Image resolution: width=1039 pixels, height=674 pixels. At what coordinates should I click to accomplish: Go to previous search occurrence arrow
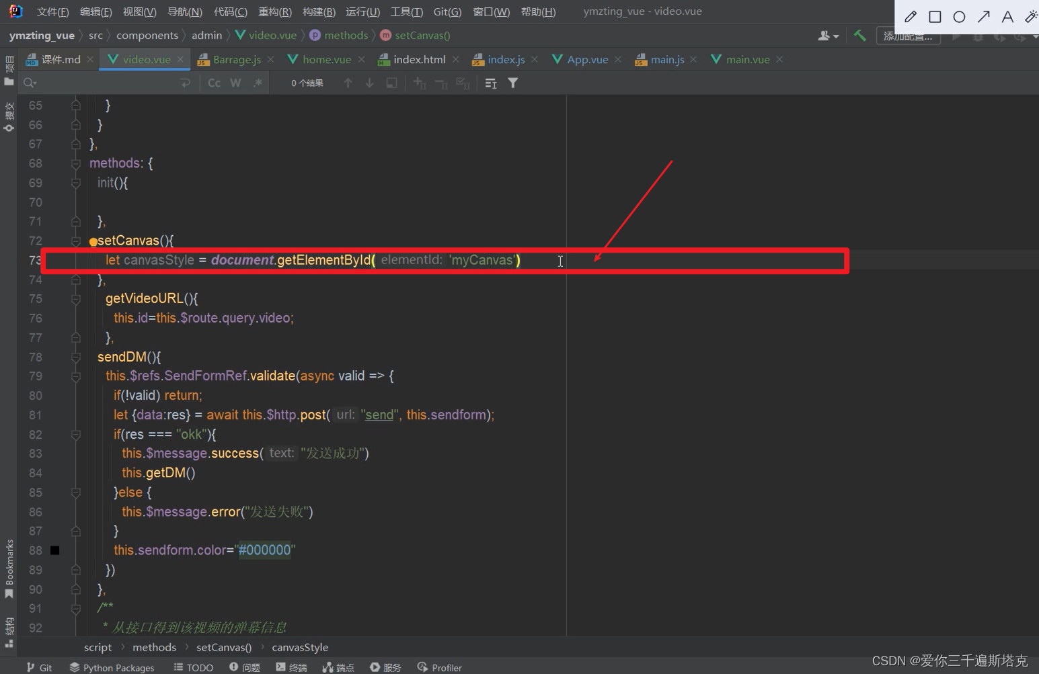click(x=348, y=83)
